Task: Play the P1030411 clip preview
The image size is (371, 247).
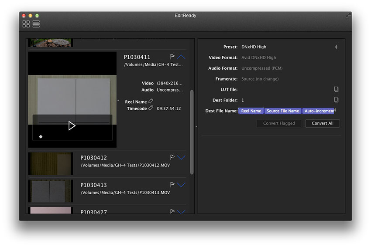Action: pyautogui.click(x=72, y=126)
